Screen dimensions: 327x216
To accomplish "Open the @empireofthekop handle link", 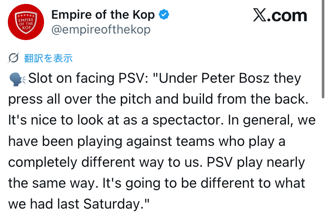I will 101,30.
